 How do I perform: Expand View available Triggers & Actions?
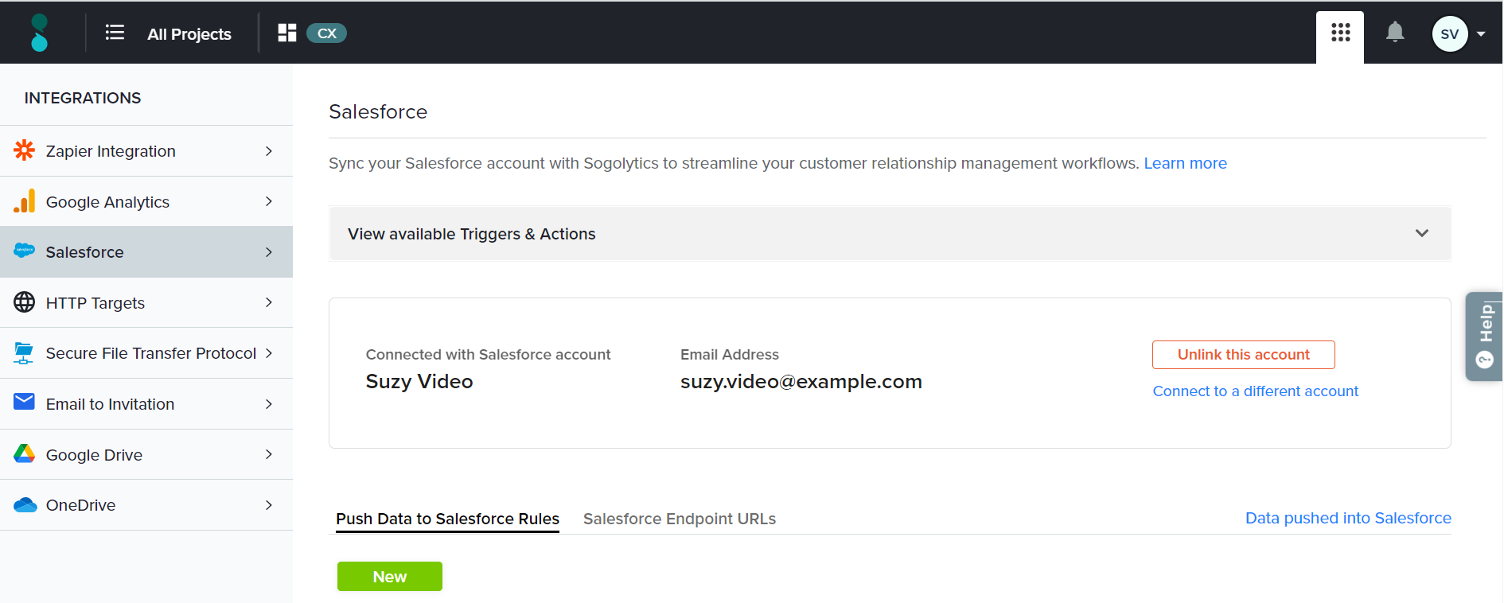[x=1421, y=233]
